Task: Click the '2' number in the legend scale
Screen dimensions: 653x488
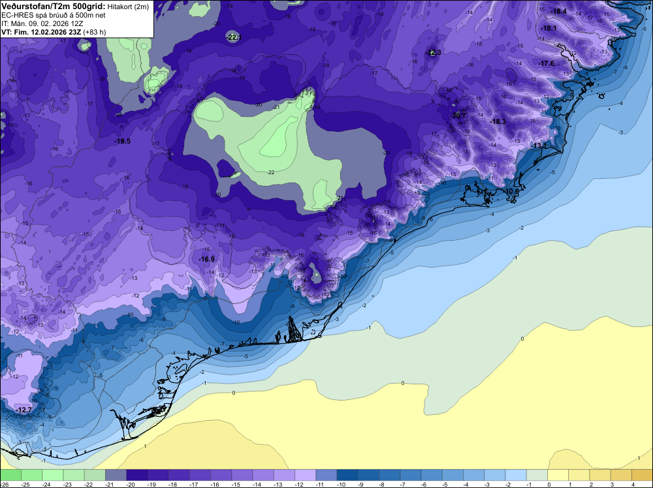Action: [x=591, y=485]
